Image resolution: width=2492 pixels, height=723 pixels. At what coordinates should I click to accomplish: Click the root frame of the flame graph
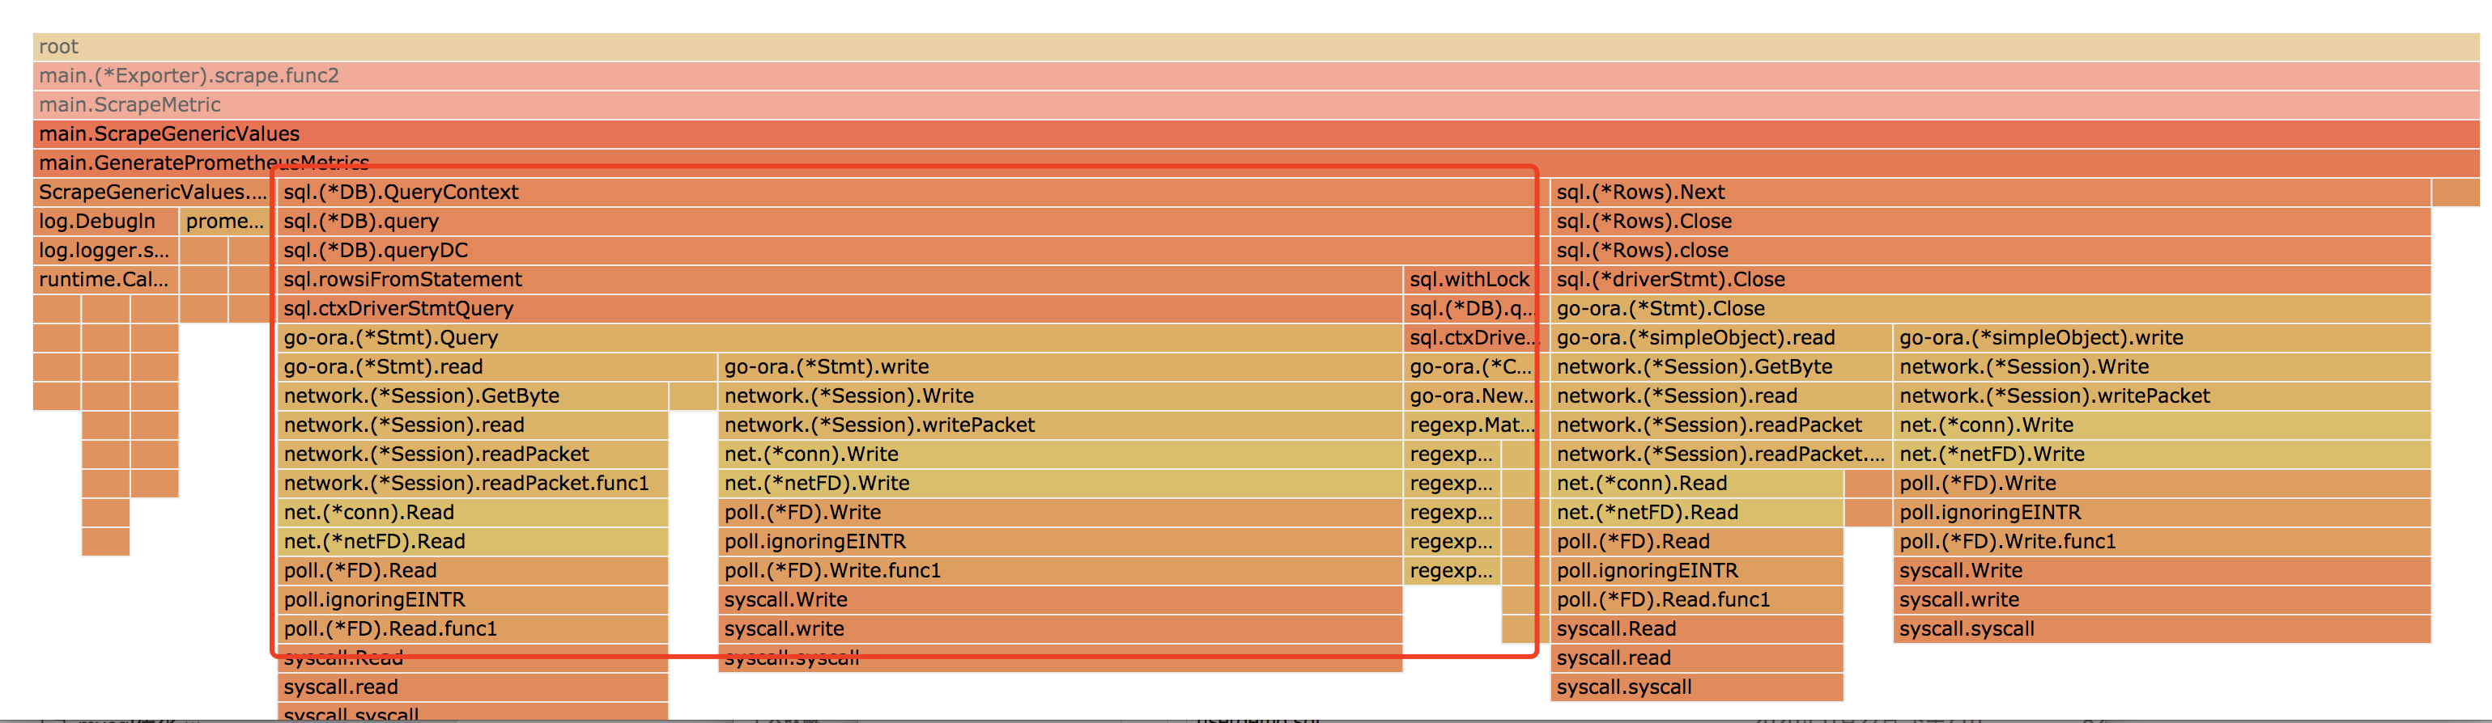point(1256,46)
